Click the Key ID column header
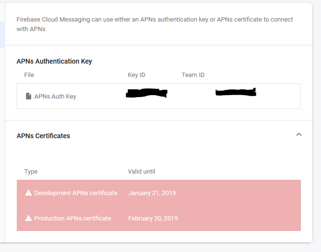 136,75
